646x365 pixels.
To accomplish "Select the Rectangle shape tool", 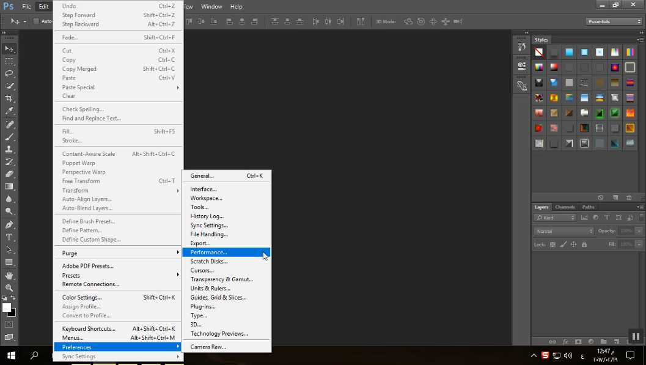I will pos(9,262).
